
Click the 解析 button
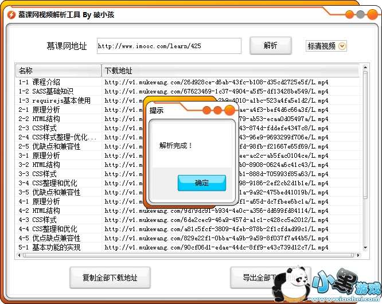pos(270,45)
